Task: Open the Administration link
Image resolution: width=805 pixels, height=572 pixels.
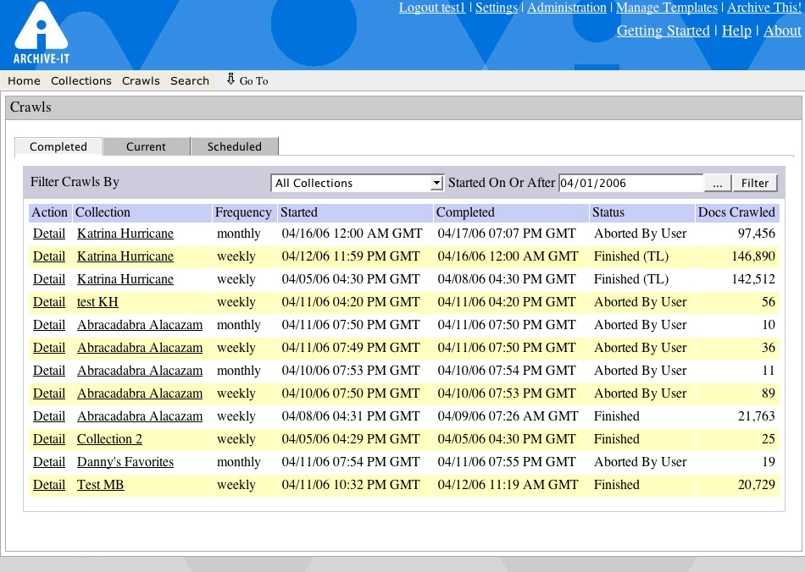Action: click(566, 8)
